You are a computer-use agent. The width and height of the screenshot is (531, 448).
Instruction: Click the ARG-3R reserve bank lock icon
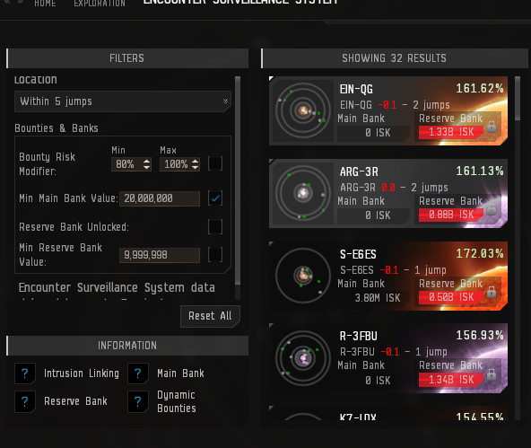[492, 209]
